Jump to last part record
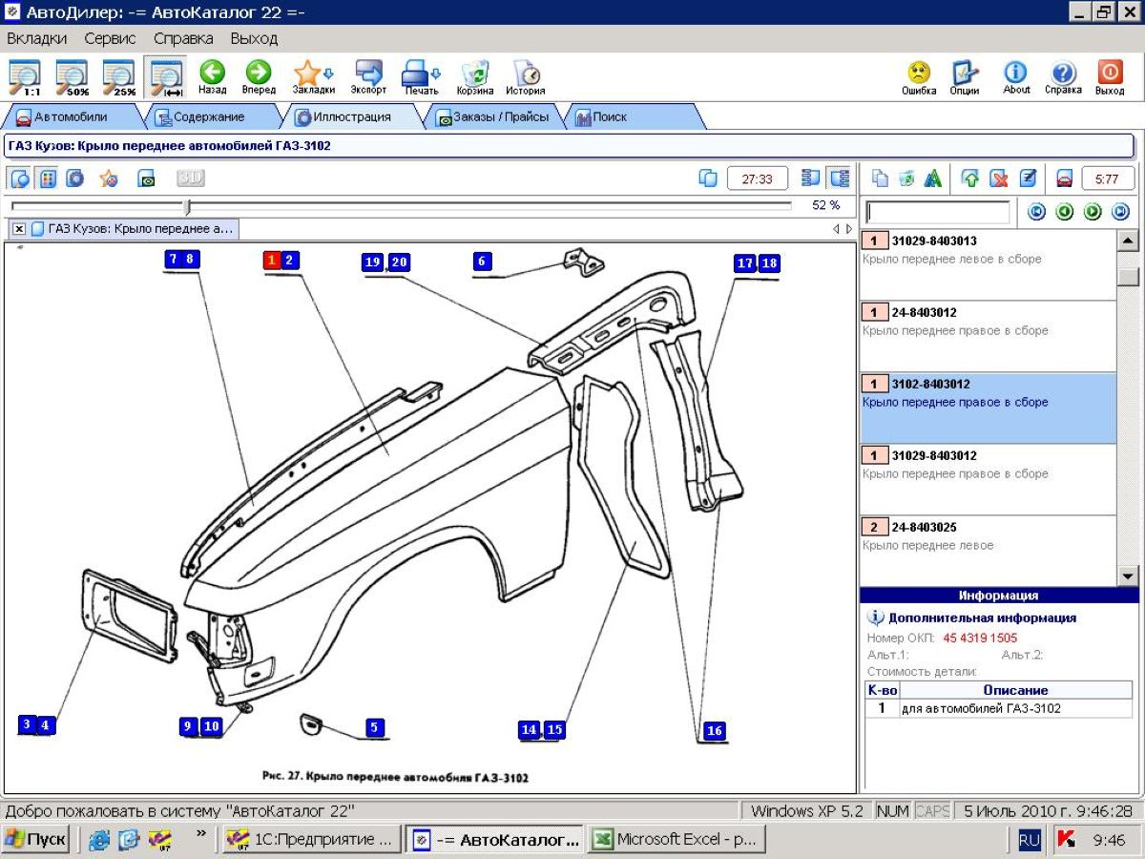This screenshot has width=1145, height=859. click(x=1120, y=212)
